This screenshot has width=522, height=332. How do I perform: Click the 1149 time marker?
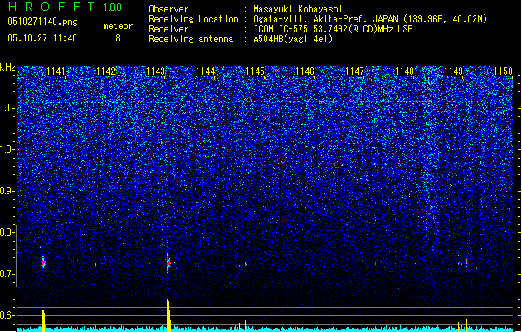coord(453,71)
